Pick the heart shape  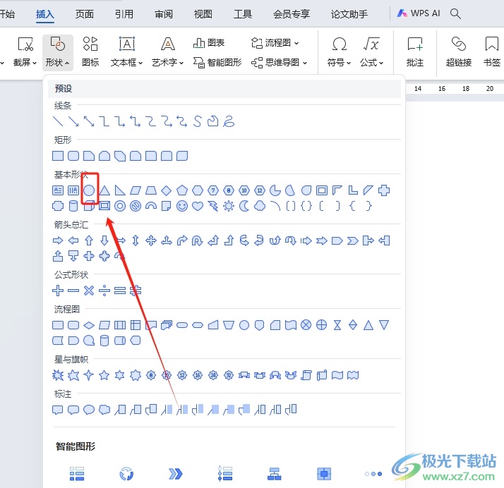pyautogui.click(x=198, y=206)
